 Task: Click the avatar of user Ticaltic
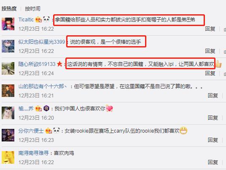click(8, 24)
